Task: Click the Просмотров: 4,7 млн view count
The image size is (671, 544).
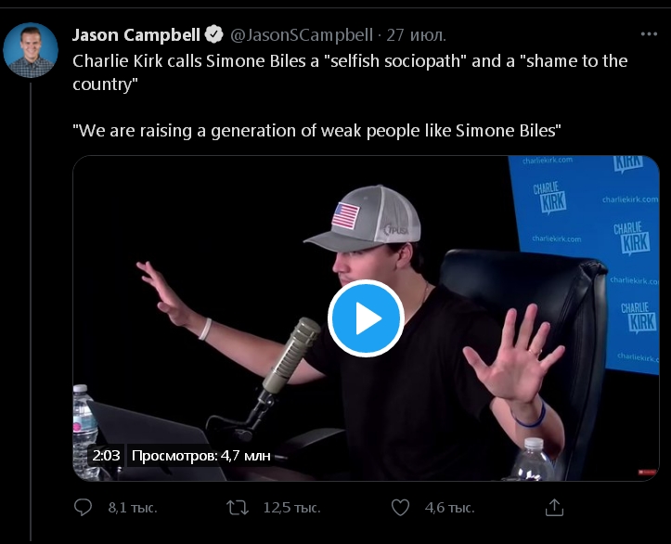Action: tap(201, 456)
